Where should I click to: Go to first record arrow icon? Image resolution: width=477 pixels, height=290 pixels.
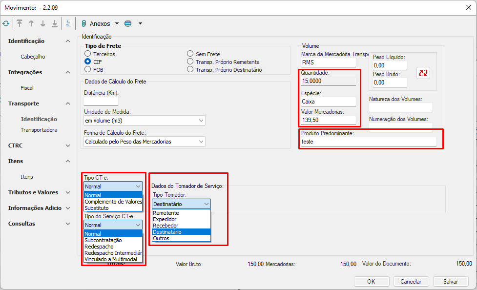coord(20,23)
